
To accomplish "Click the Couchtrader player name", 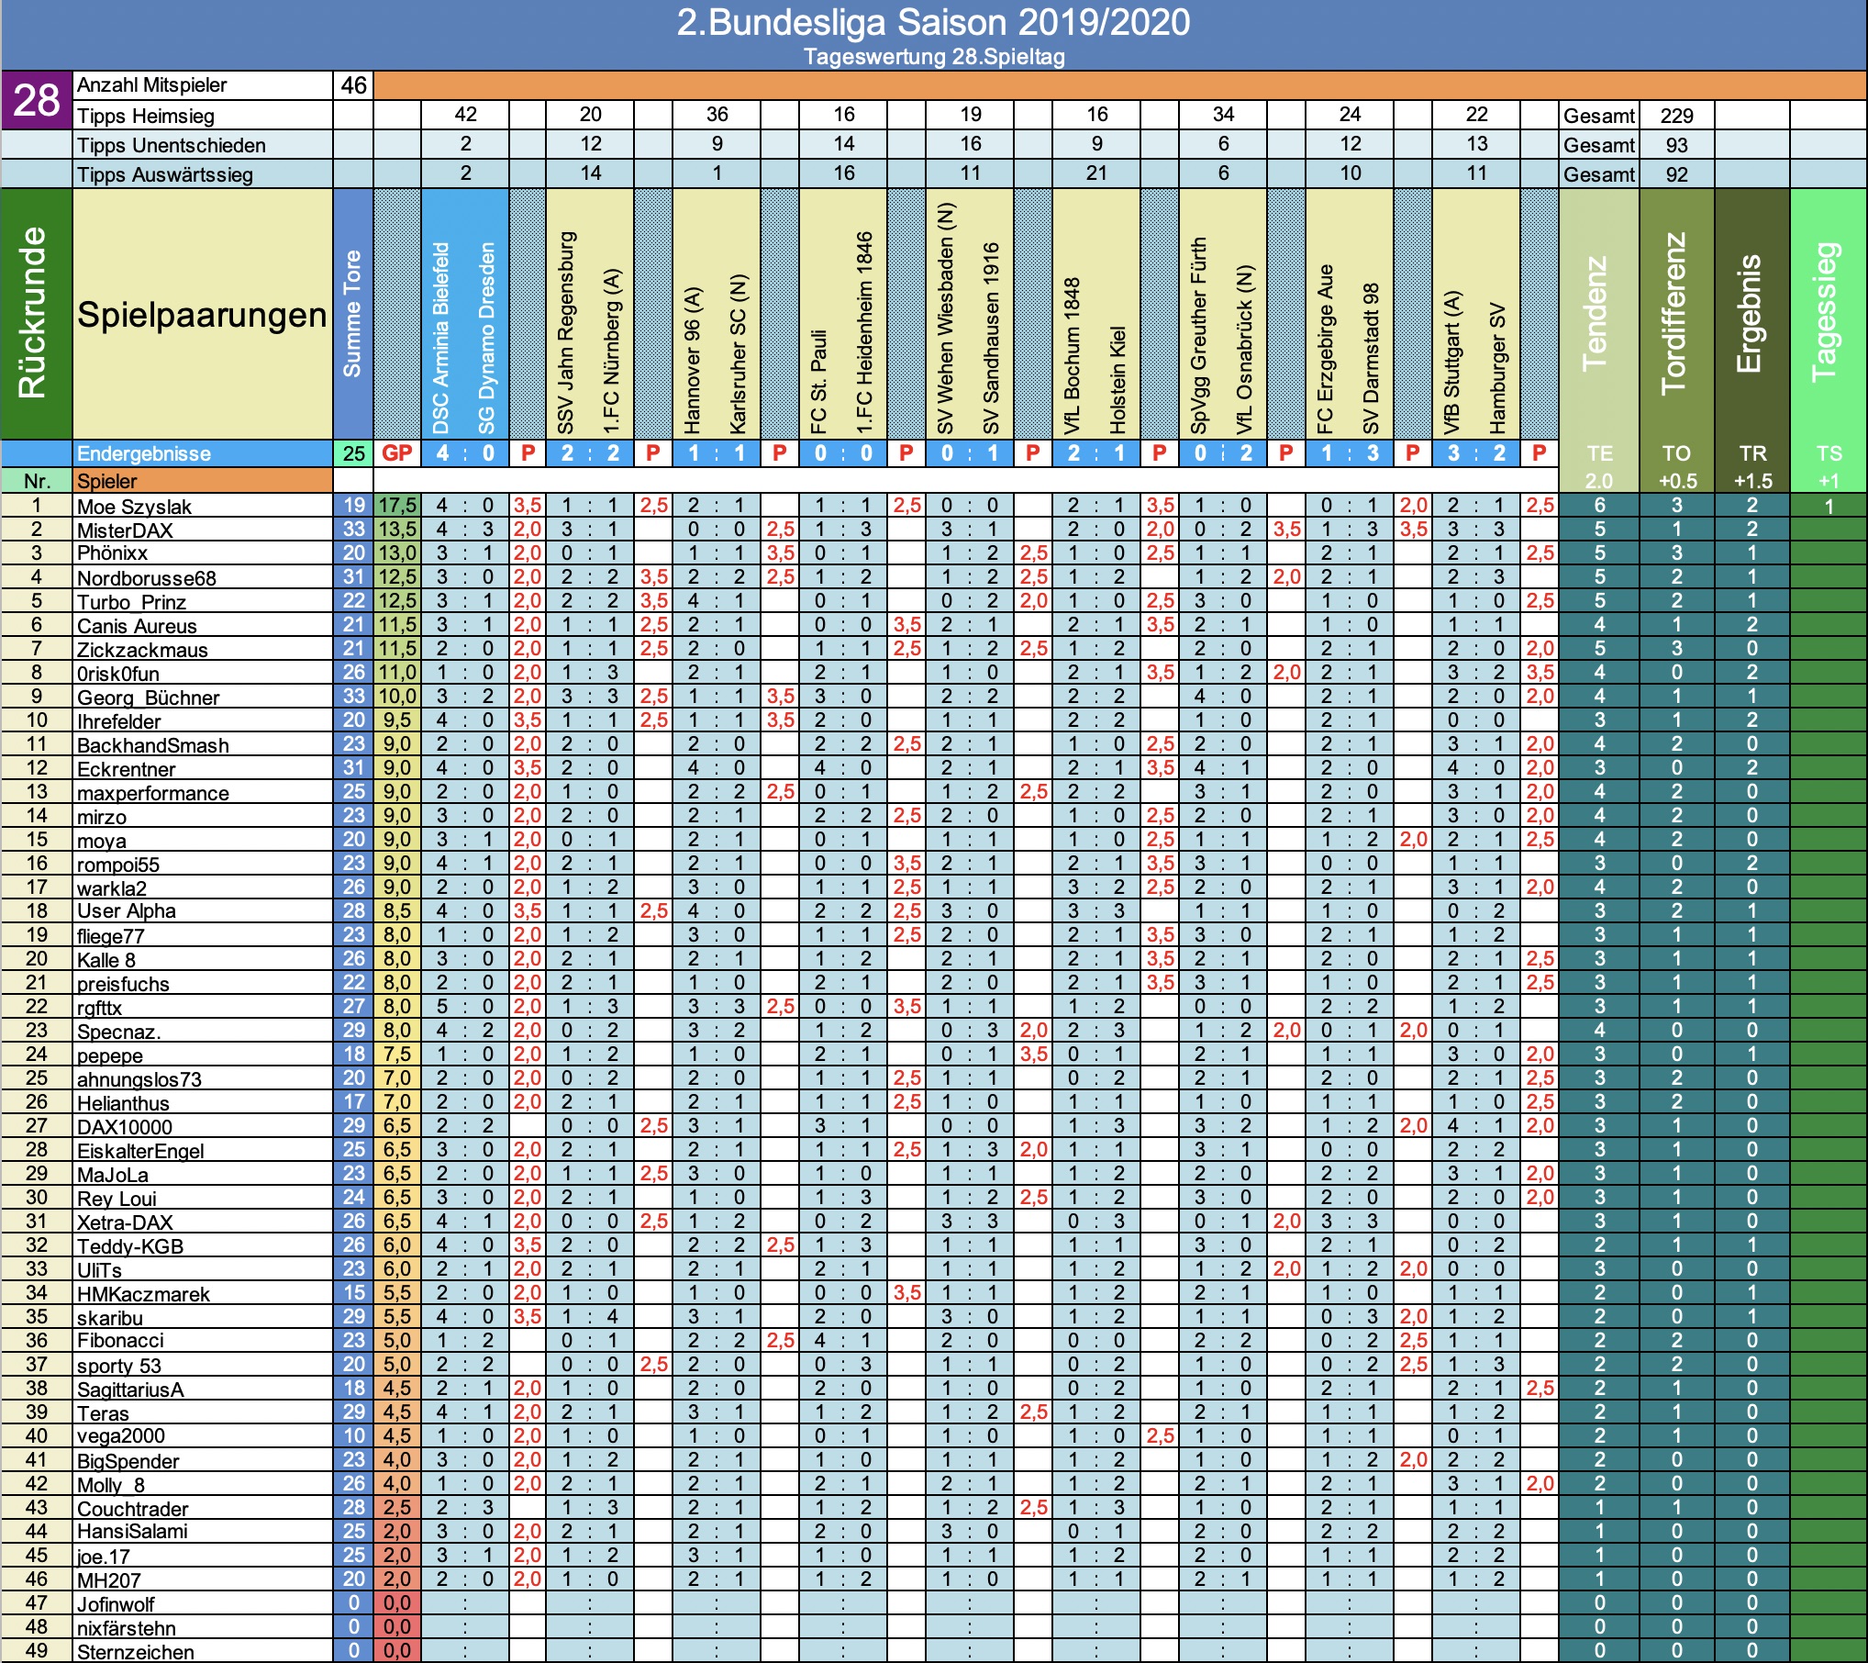I will [x=203, y=1508].
